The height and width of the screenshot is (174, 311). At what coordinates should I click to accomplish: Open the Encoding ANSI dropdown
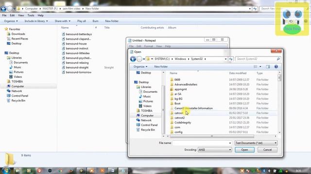[x=215, y=150]
